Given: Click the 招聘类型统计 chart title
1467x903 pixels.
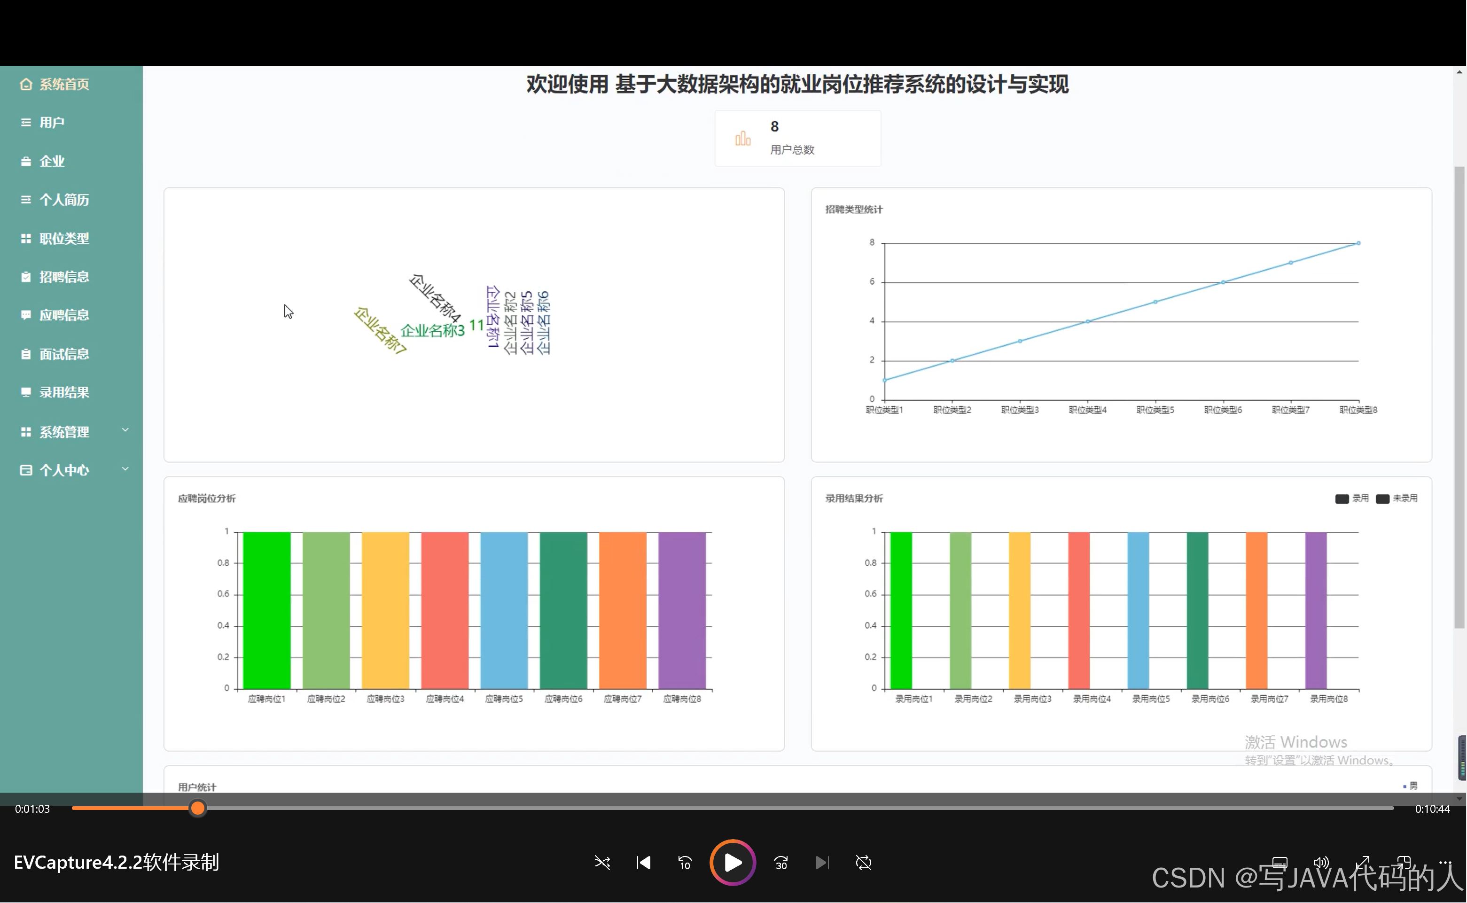Looking at the screenshot, I should click(x=854, y=209).
